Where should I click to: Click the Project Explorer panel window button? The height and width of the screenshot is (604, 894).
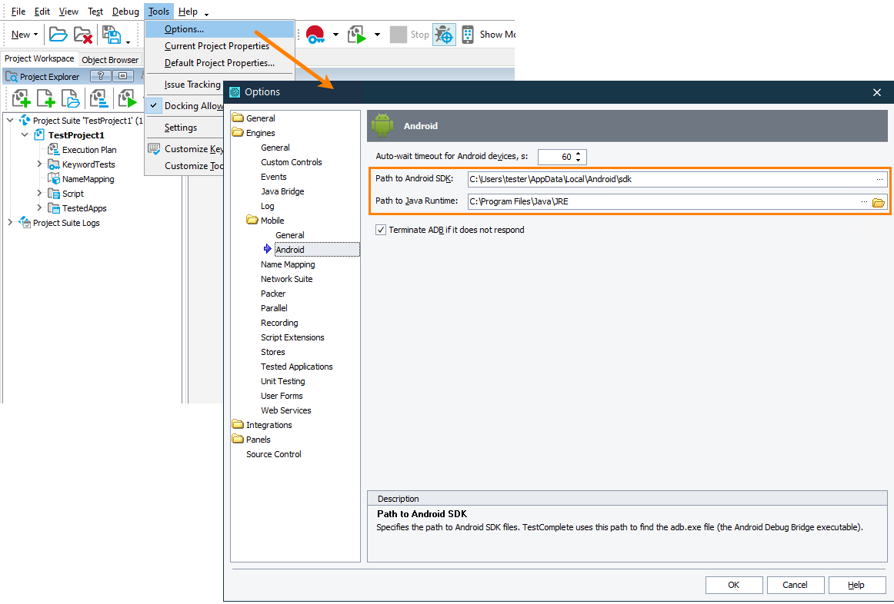[123, 76]
